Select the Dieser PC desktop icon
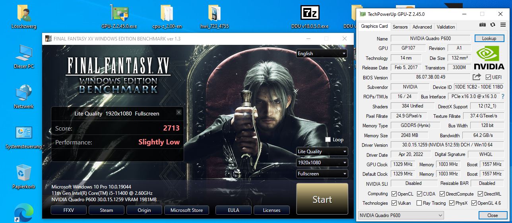Image resolution: width=512 pixels, height=223 pixels. 24,56
